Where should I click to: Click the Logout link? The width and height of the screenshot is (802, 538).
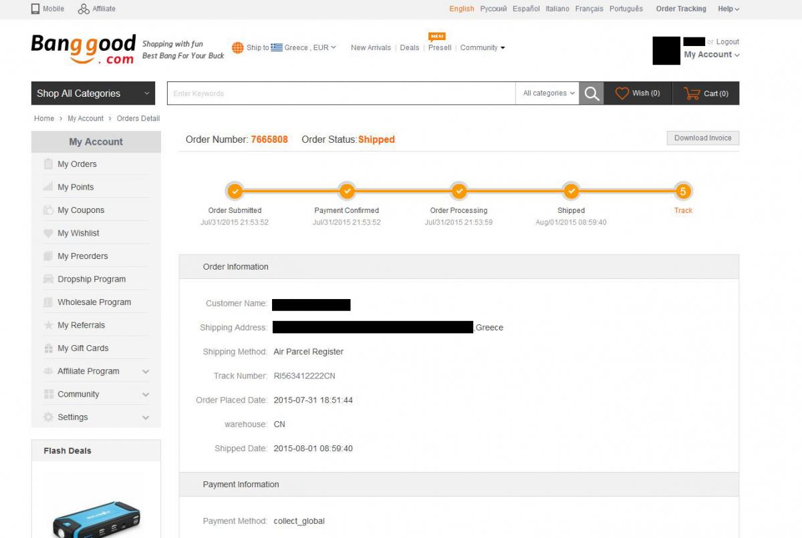(728, 41)
